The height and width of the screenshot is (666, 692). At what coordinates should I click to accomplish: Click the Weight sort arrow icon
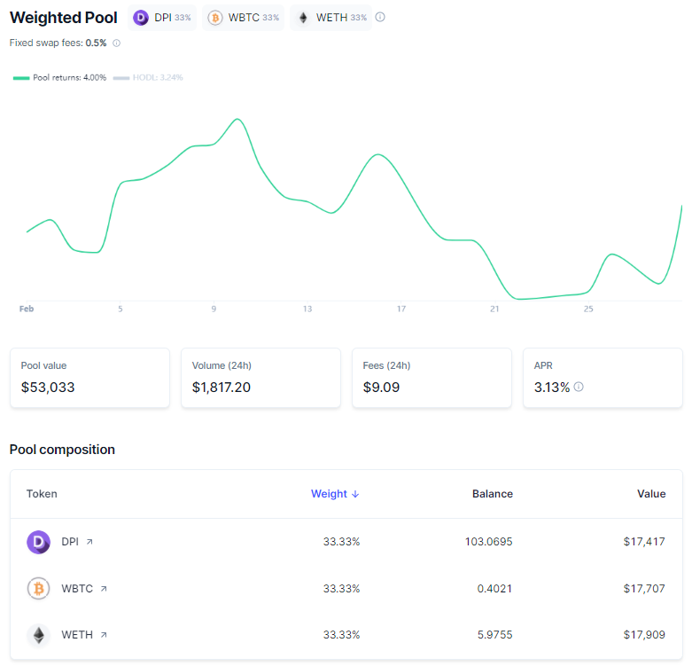[355, 494]
